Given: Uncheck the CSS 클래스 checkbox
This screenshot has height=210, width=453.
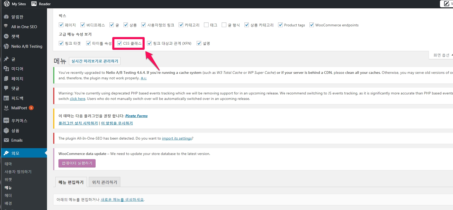Looking at the screenshot, I should (120, 43).
